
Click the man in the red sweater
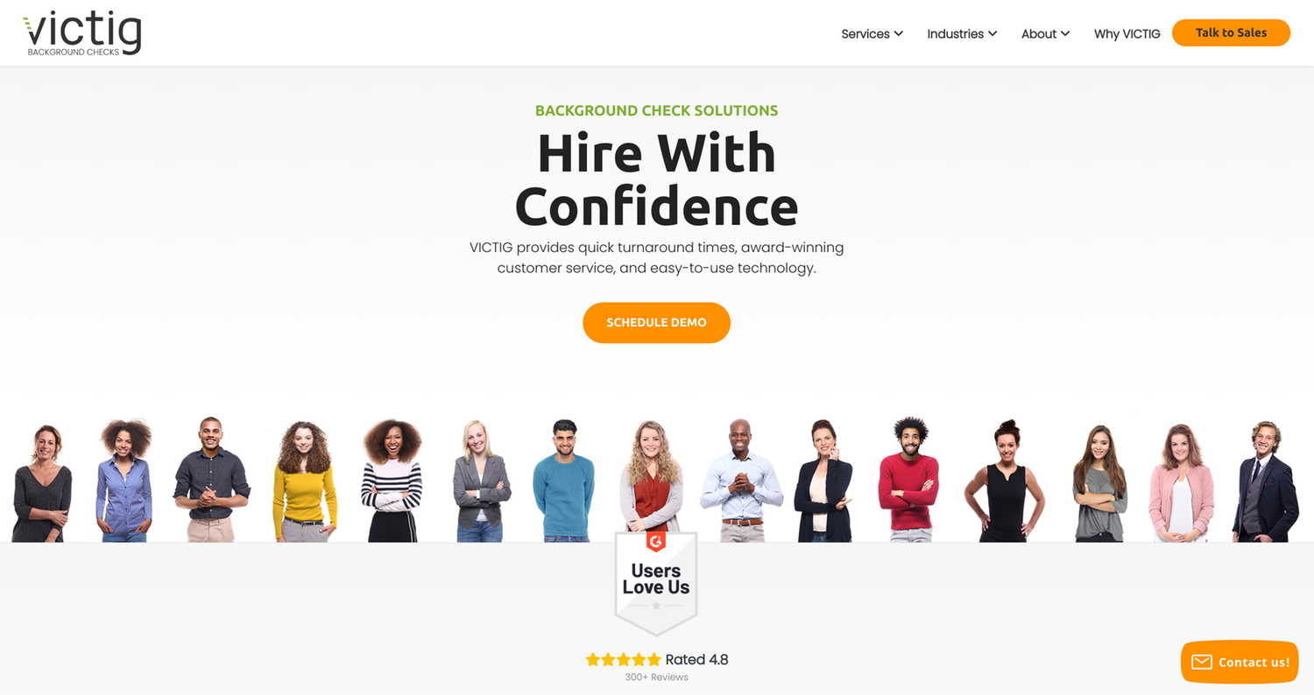point(908,479)
